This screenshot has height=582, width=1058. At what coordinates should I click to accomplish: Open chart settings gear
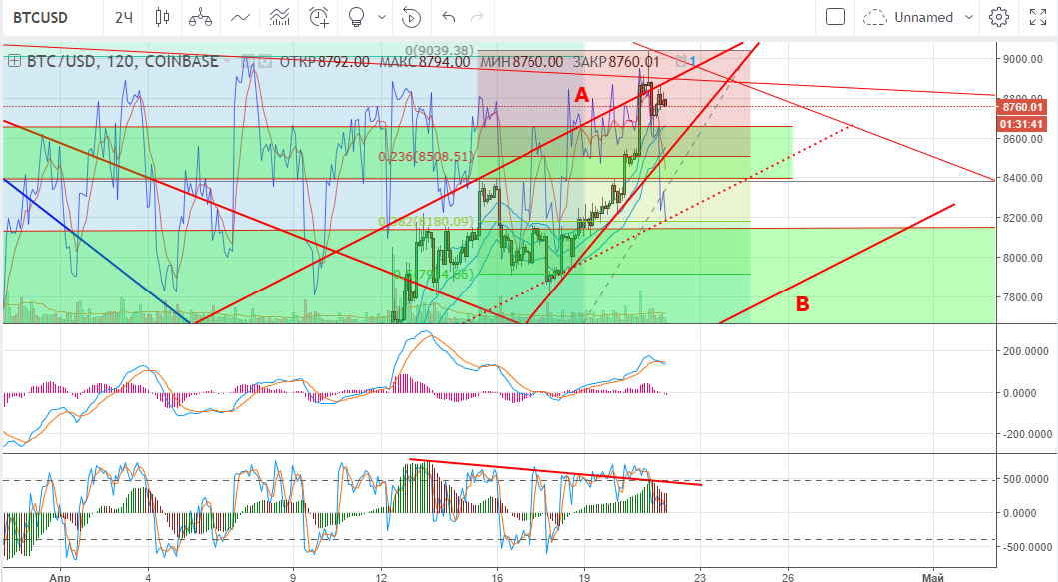pos(998,17)
